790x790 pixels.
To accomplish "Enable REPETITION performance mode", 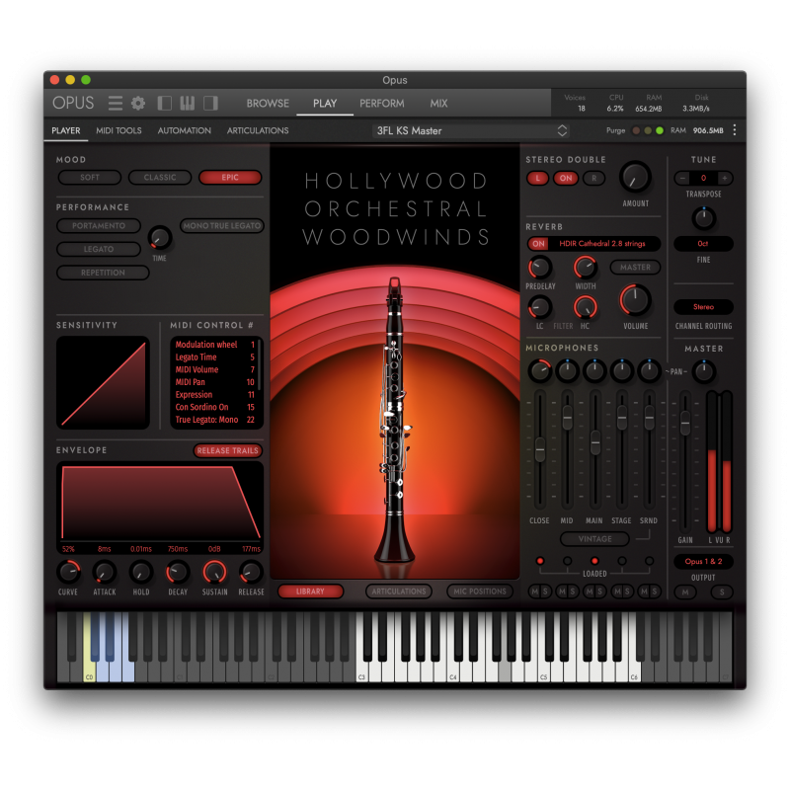I will click(x=103, y=273).
